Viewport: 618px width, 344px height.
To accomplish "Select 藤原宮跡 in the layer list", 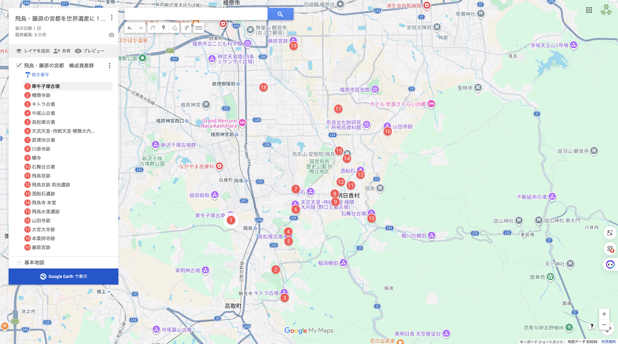I will click(68, 247).
